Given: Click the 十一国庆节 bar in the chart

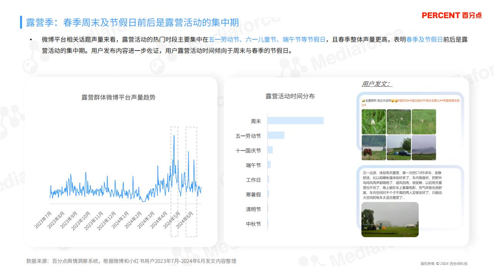Looking at the screenshot, I should [270, 150].
